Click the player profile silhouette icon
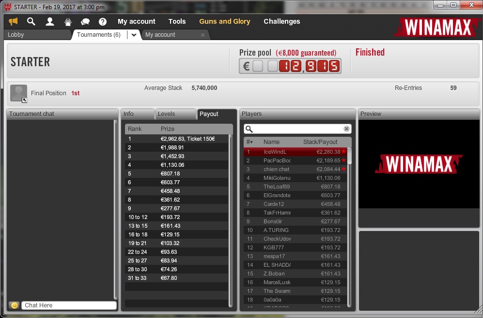Image resolution: width=483 pixels, height=318 pixels. (x=49, y=22)
